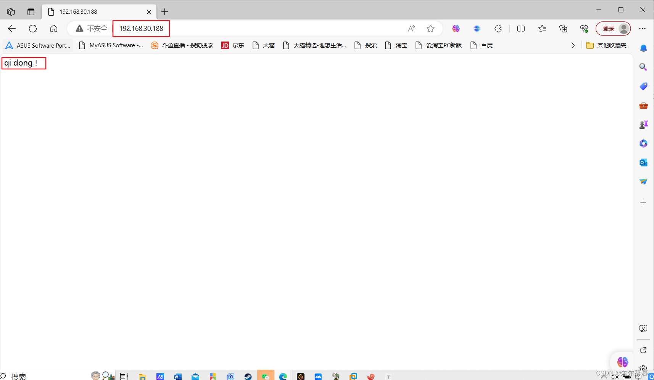Open Word from the taskbar
Screen dimensions: 654x380
[x=178, y=376]
